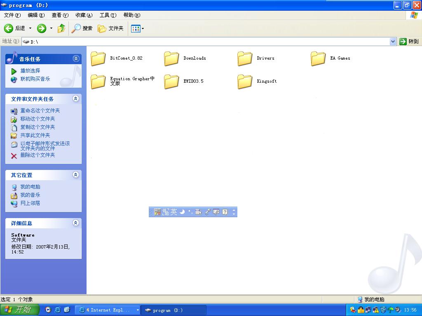This screenshot has width=422, height=316.
Task: Expand the address bar dropdown list
Action: click(x=393, y=42)
